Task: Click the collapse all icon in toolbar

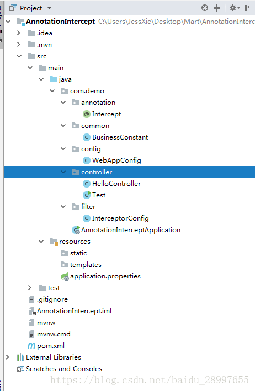Action: point(216,8)
